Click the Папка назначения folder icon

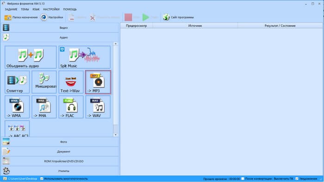click(8, 18)
